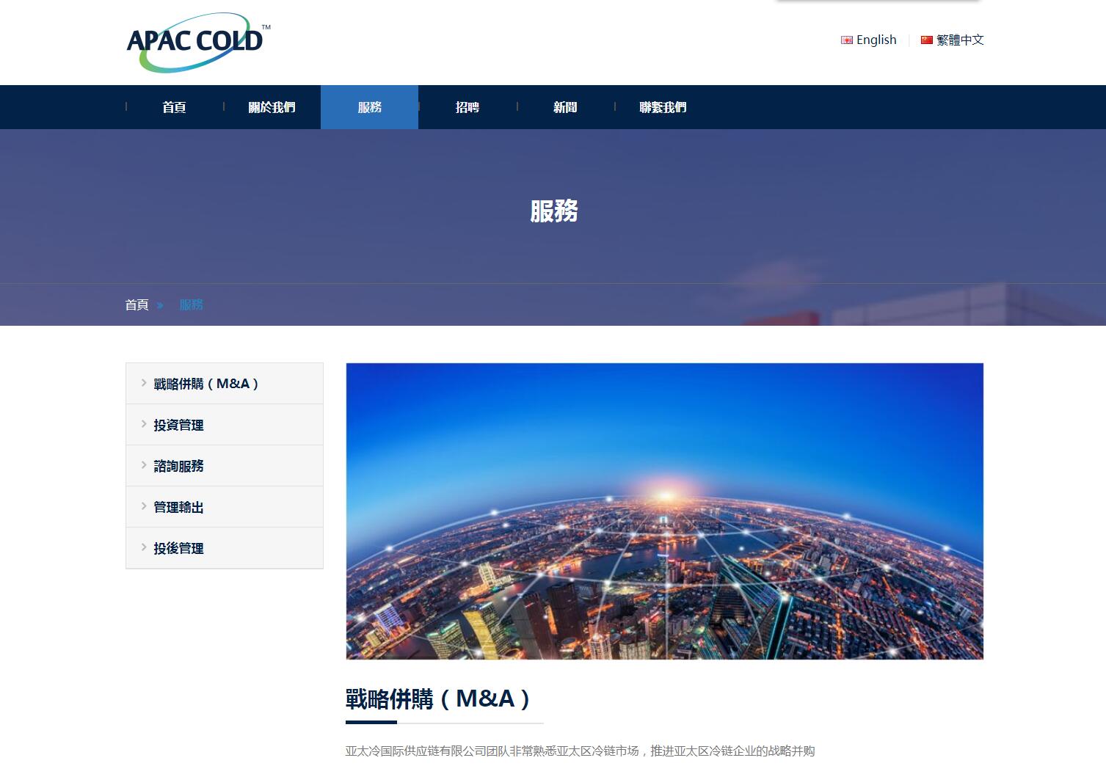This screenshot has width=1106, height=777.
Task: Open the 聯繫我們 navigation tab
Action: 663,107
